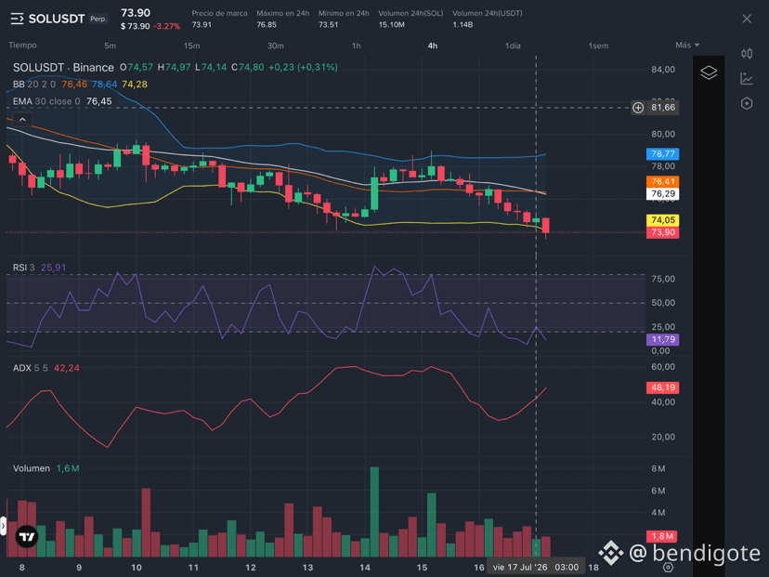Open the SOLUSDT symbol list menu icon
Screen dimensions: 769x577
click(x=17, y=20)
